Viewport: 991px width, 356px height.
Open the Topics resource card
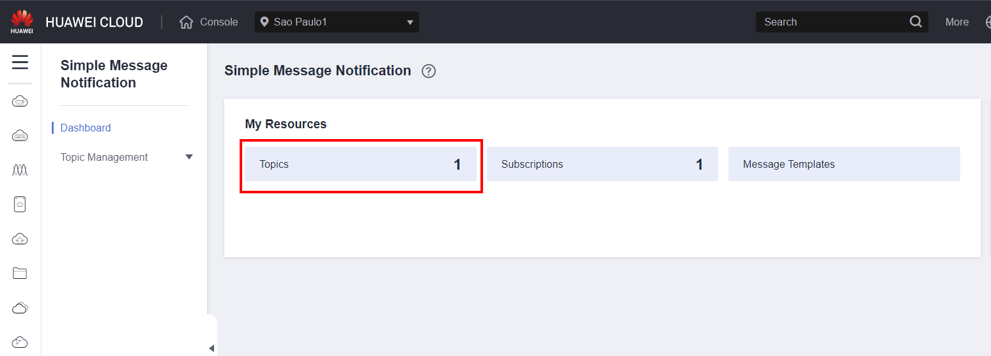[x=360, y=165]
